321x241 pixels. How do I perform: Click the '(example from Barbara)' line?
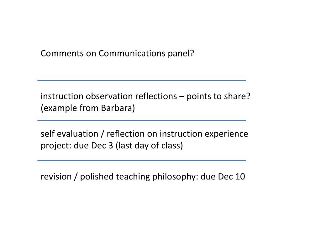coord(88,108)
